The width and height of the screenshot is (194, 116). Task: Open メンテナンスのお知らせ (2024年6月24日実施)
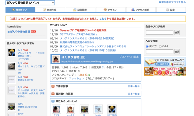[87, 38]
